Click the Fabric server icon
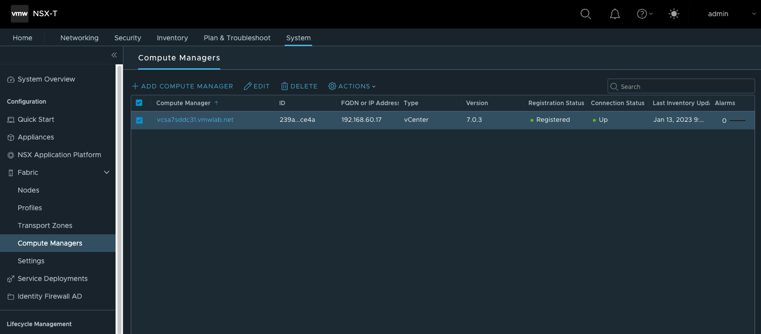Viewport: 761px width, 334px height. pyautogui.click(x=11, y=173)
